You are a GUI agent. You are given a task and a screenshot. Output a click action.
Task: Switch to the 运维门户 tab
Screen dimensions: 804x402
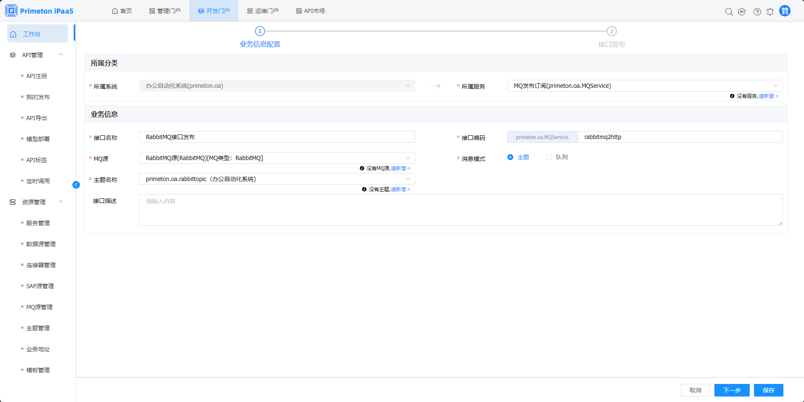pos(263,11)
